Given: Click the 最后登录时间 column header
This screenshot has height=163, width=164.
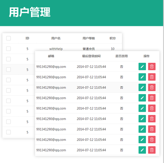Looking at the screenshot, I should click(x=91, y=56).
